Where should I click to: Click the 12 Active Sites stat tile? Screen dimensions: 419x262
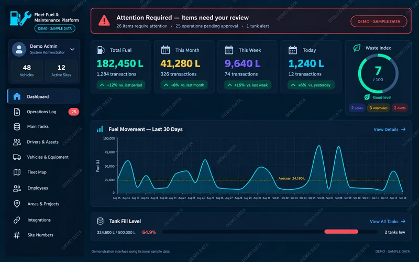tap(61, 71)
